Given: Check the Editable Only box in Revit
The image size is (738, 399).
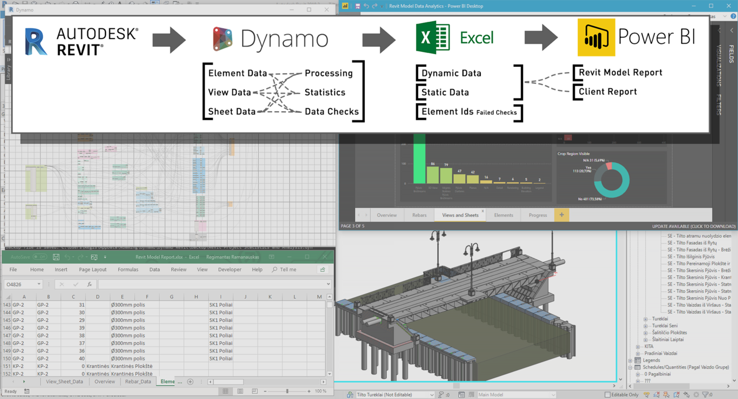Looking at the screenshot, I should point(607,394).
